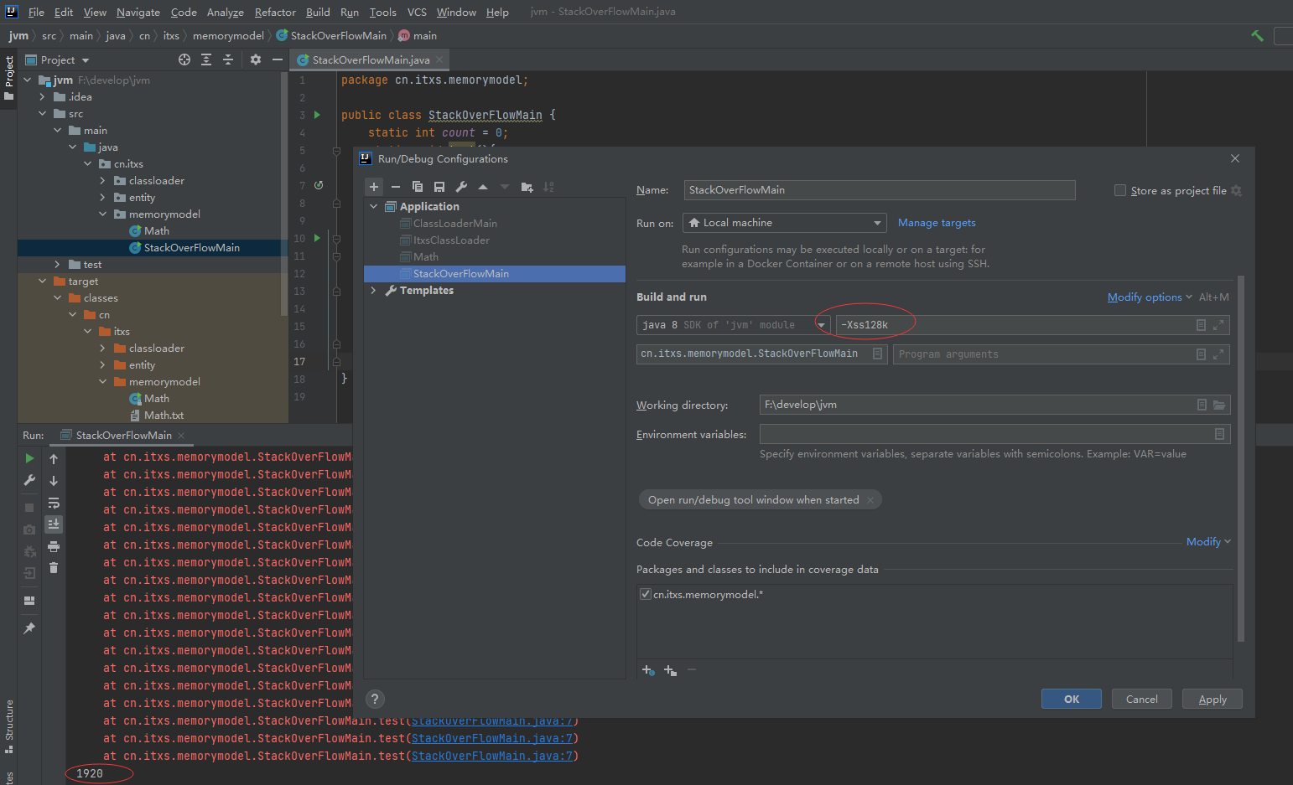
Task: Switch to the StackOverFlowMain.java editor tab
Action: pyautogui.click(x=370, y=60)
